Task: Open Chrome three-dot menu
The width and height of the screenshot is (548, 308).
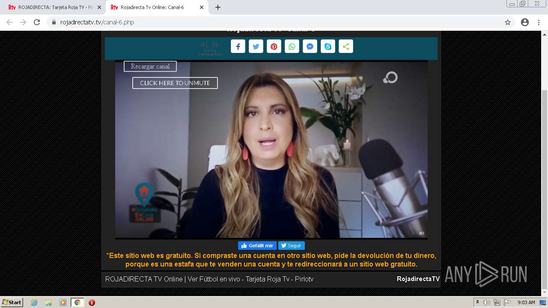Action: (539, 22)
